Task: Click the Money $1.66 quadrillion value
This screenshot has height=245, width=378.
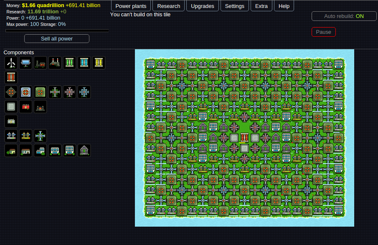Action: point(43,5)
